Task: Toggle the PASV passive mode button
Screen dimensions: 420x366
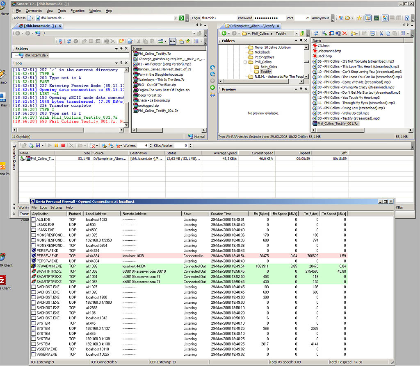Action: click(173, 41)
